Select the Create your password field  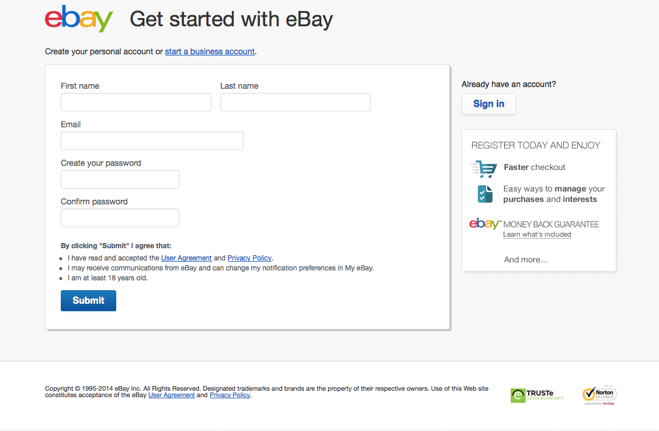click(120, 179)
